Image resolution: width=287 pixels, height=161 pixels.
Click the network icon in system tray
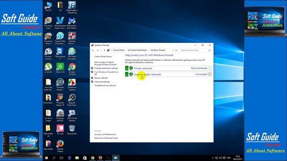coord(217,158)
